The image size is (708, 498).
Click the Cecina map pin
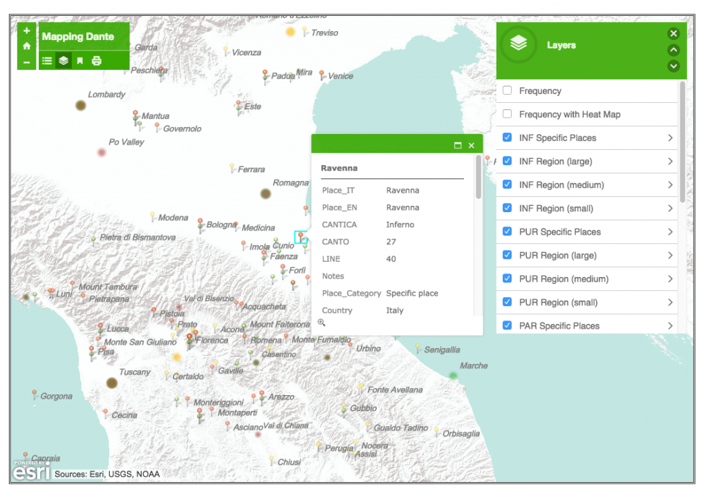coord(105,413)
